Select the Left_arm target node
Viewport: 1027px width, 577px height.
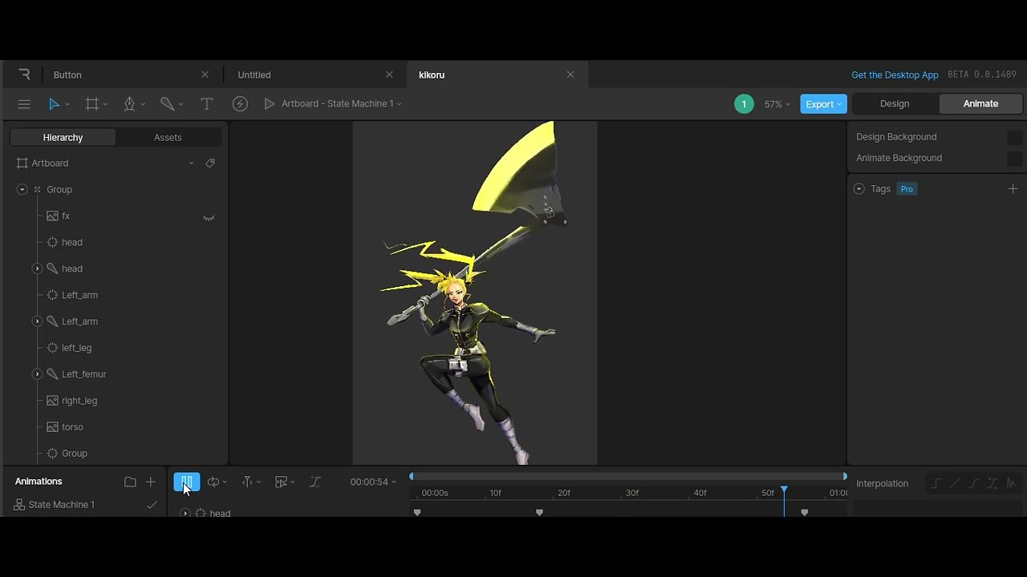[79, 295]
